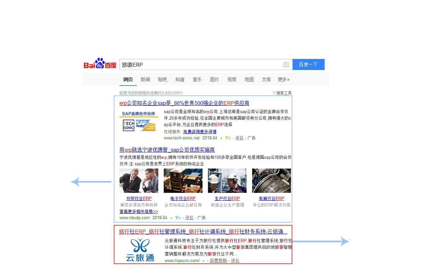The height and width of the screenshot is (266, 421).
Task: Open result "用erp就选宁波优德普_sap公司优质实施商"
Action: click(x=167, y=150)
